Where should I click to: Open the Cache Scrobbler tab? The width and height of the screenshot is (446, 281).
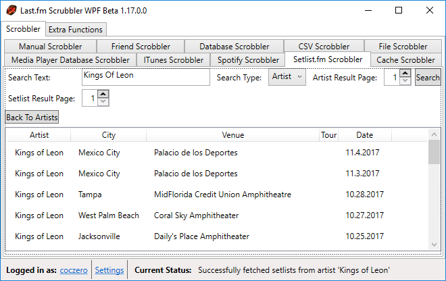(x=405, y=60)
